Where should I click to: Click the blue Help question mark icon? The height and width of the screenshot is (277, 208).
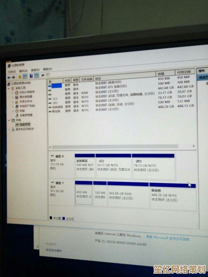click(31, 76)
